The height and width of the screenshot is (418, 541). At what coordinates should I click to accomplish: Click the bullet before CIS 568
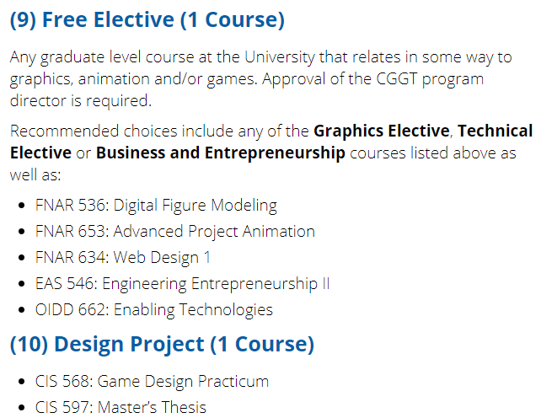22,382
